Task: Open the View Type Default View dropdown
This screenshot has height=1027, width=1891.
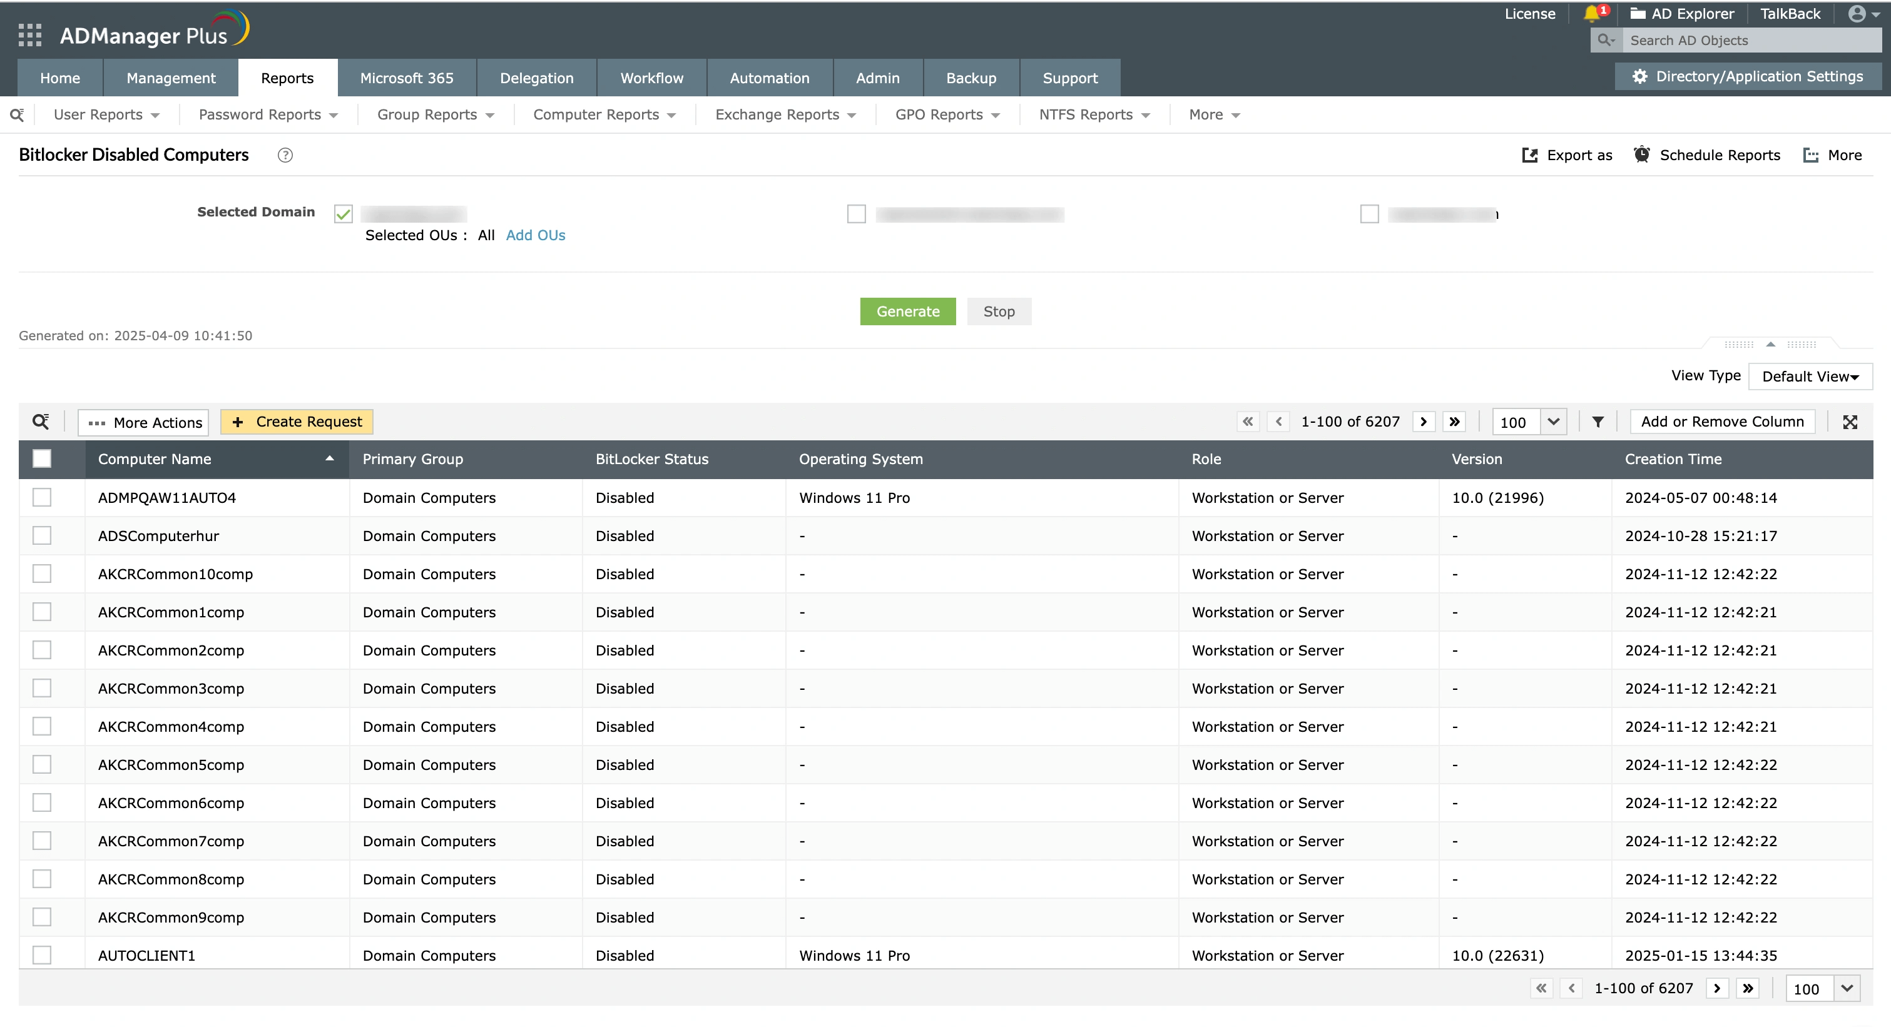Action: [x=1810, y=377]
